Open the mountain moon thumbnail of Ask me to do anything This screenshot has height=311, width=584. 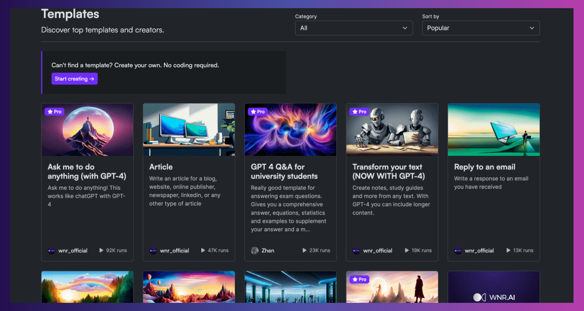coord(88,129)
